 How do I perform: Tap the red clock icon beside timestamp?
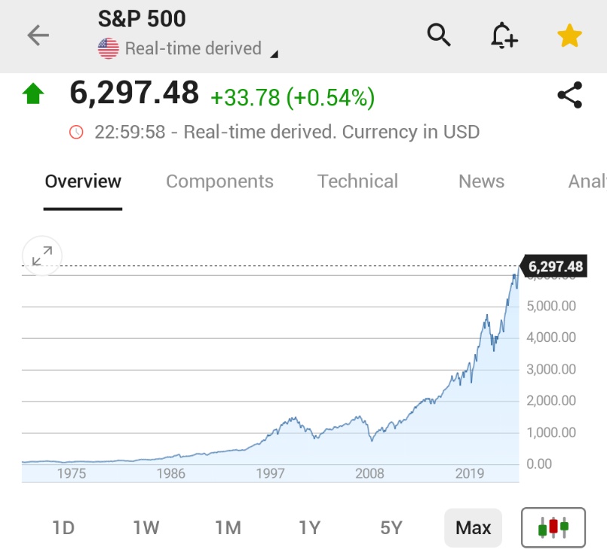tap(76, 132)
